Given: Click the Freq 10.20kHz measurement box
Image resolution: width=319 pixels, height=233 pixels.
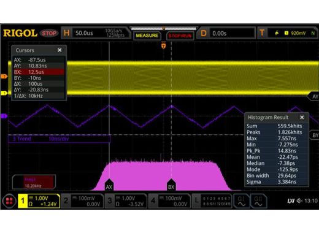Looking at the screenshot, I should (34, 182).
